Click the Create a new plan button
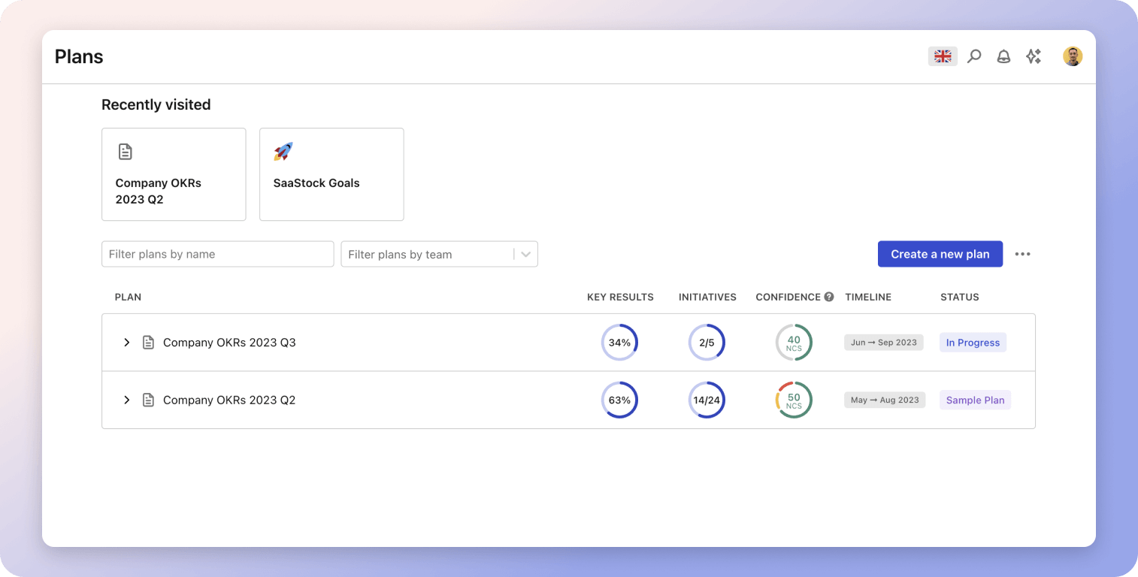This screenshot has width=1138, height=577. 940,254
